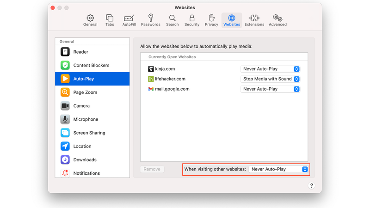Click the Microphone sidebar icon
This screenshot has height=208, width=370.
(65, 119)
